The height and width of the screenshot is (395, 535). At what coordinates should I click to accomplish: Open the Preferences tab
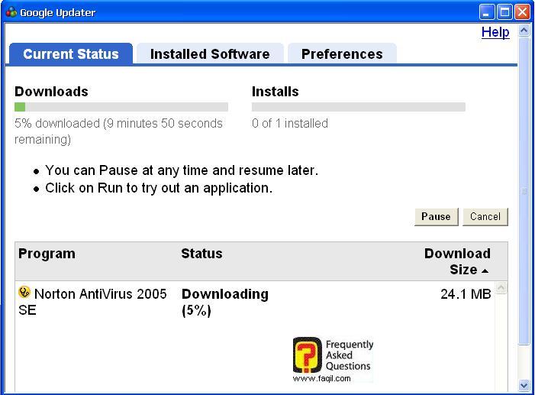(342, 54)
